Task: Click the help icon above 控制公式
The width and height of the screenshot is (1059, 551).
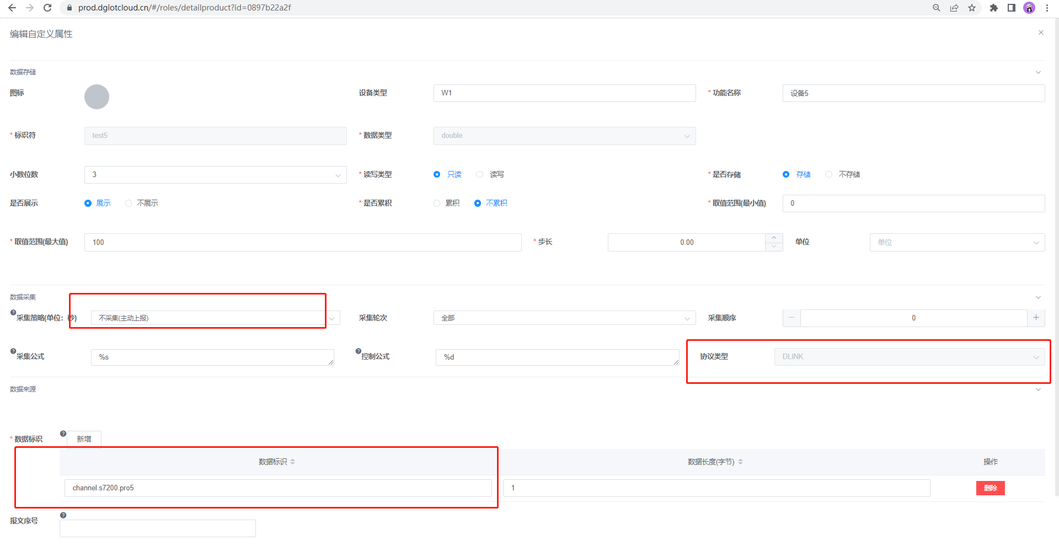Action: 359,350
